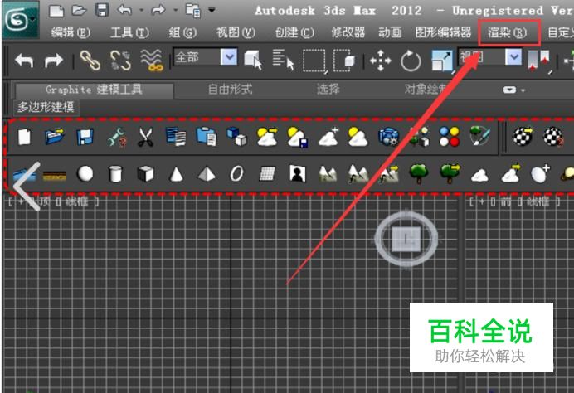Open the redo history dropdown arrow in title bar
This screenshot has height=393, width=574.
point(176,10)
